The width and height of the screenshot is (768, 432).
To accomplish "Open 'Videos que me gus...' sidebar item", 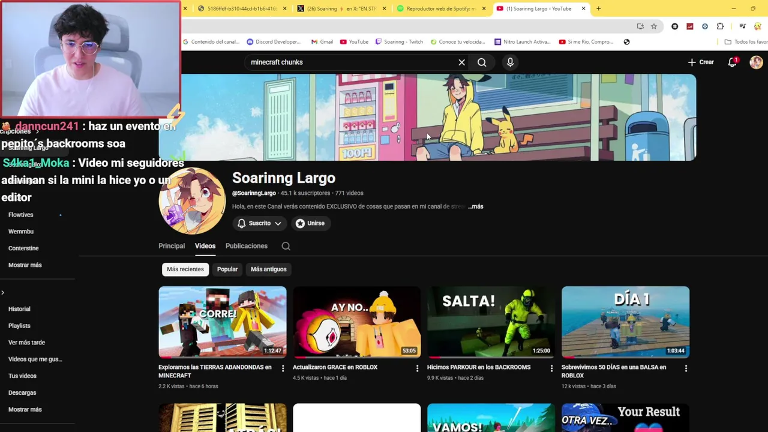I will click(35, 359).
